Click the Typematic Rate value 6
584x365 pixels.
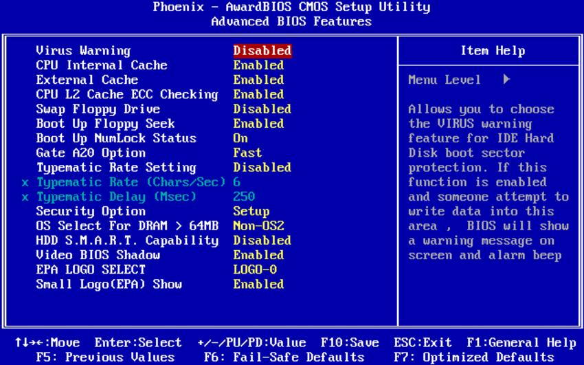tap(236, 182)
